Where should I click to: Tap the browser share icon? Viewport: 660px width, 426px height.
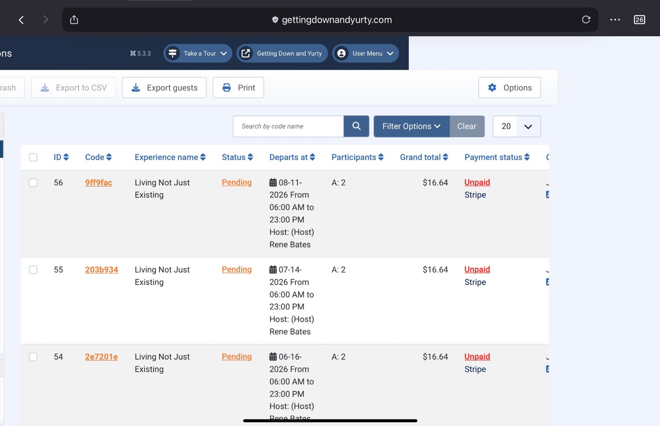tap(74, 20)
